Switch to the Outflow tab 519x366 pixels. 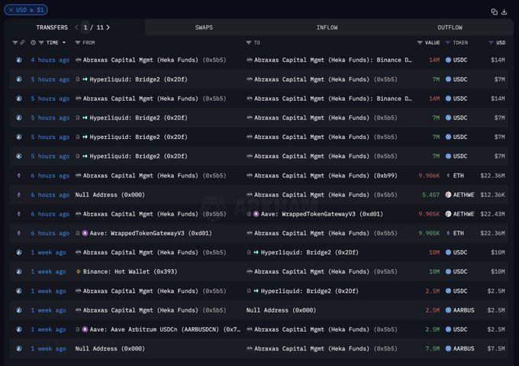pyautogui.click(x=450, y=28)
